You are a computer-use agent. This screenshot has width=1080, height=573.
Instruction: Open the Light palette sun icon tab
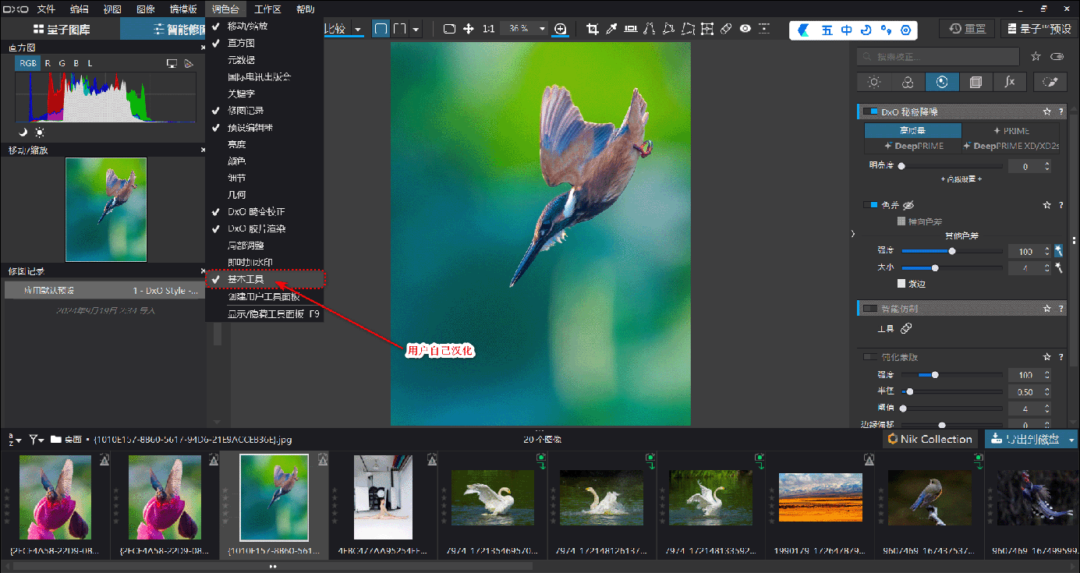[874, 82]
